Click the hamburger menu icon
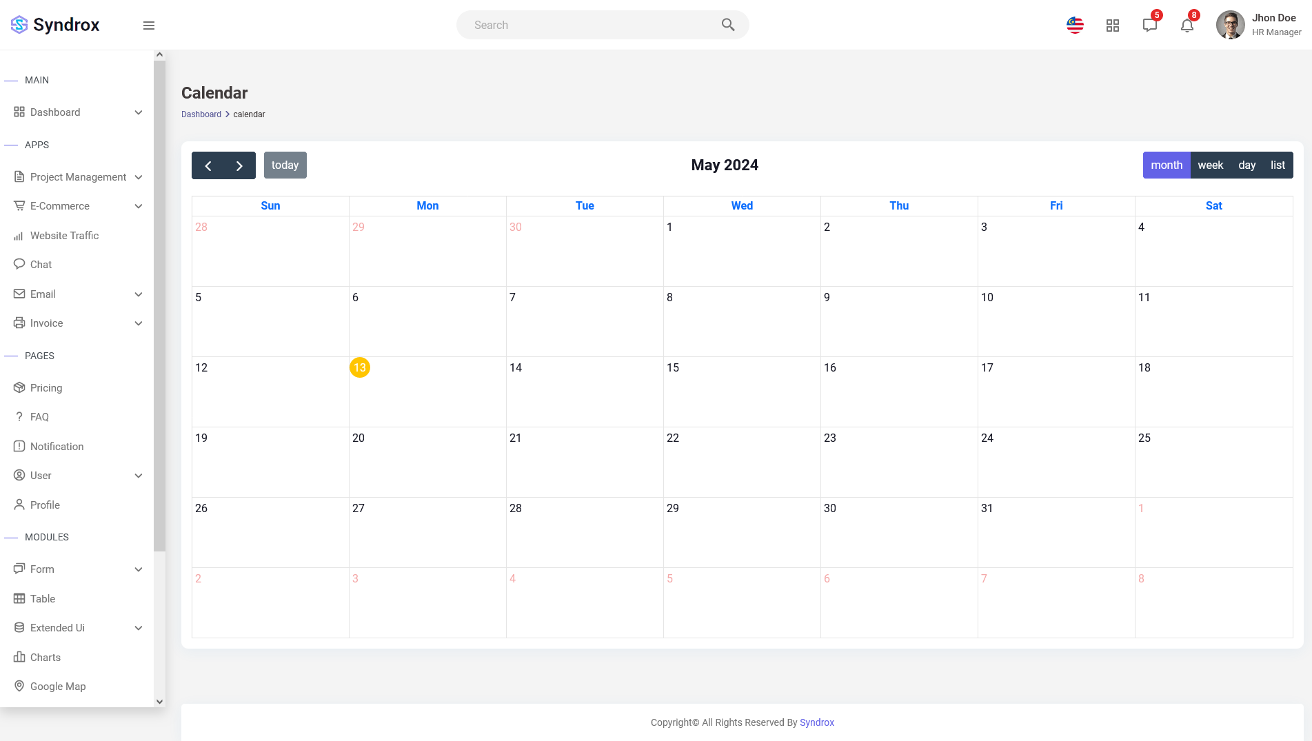Image resolution: width=1312 pixels, height=741 pixels. point(149,26)
